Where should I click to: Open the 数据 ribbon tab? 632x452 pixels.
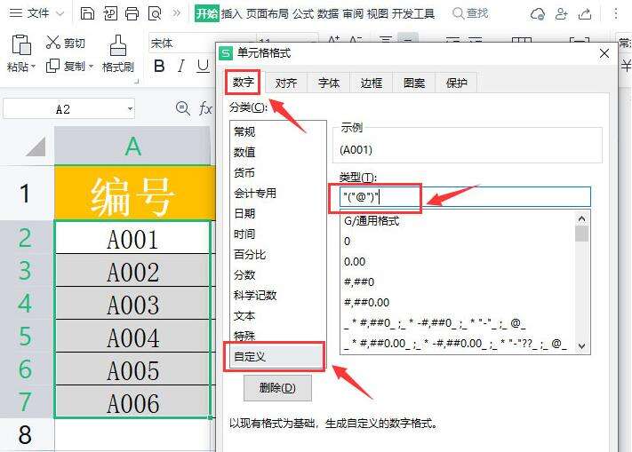tap(328, 13)
